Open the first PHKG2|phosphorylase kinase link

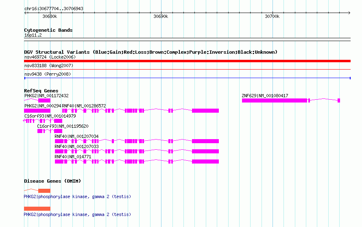point(77,197)
